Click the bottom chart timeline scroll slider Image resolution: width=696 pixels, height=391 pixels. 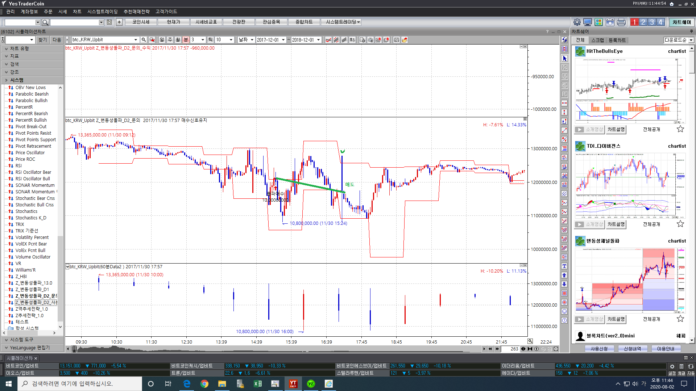(x=74, y=349)
